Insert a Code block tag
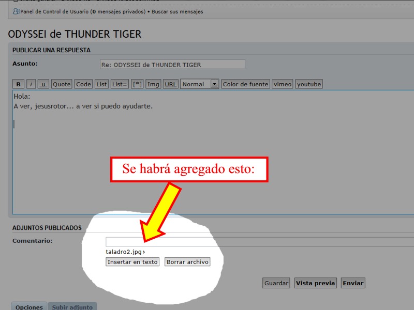 (83, 84)
